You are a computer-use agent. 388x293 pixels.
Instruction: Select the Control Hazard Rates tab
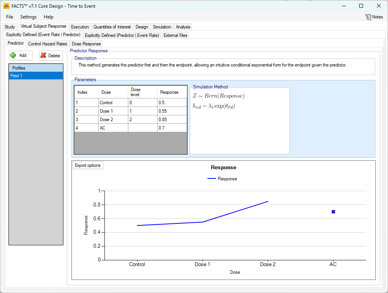click(48, 44)
